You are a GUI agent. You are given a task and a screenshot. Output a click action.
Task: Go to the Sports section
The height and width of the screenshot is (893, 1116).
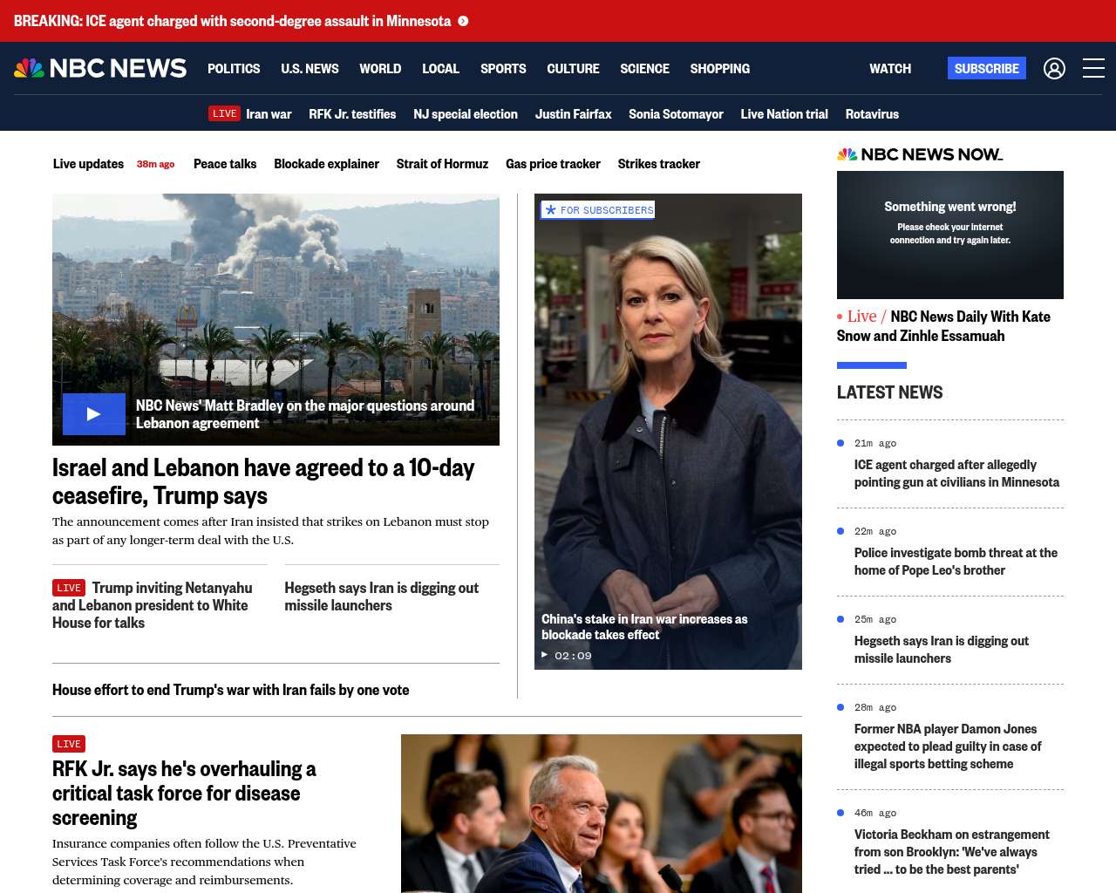(503, 68)
